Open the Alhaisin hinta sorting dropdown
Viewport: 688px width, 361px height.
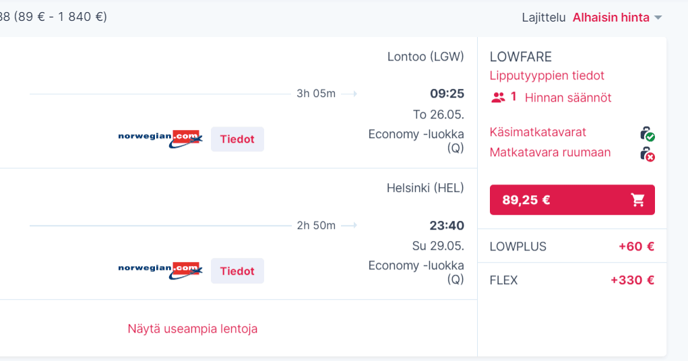click(x=611, y=18)
